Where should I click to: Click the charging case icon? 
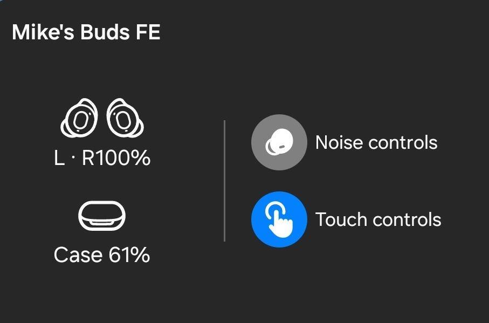pos(102,216)
